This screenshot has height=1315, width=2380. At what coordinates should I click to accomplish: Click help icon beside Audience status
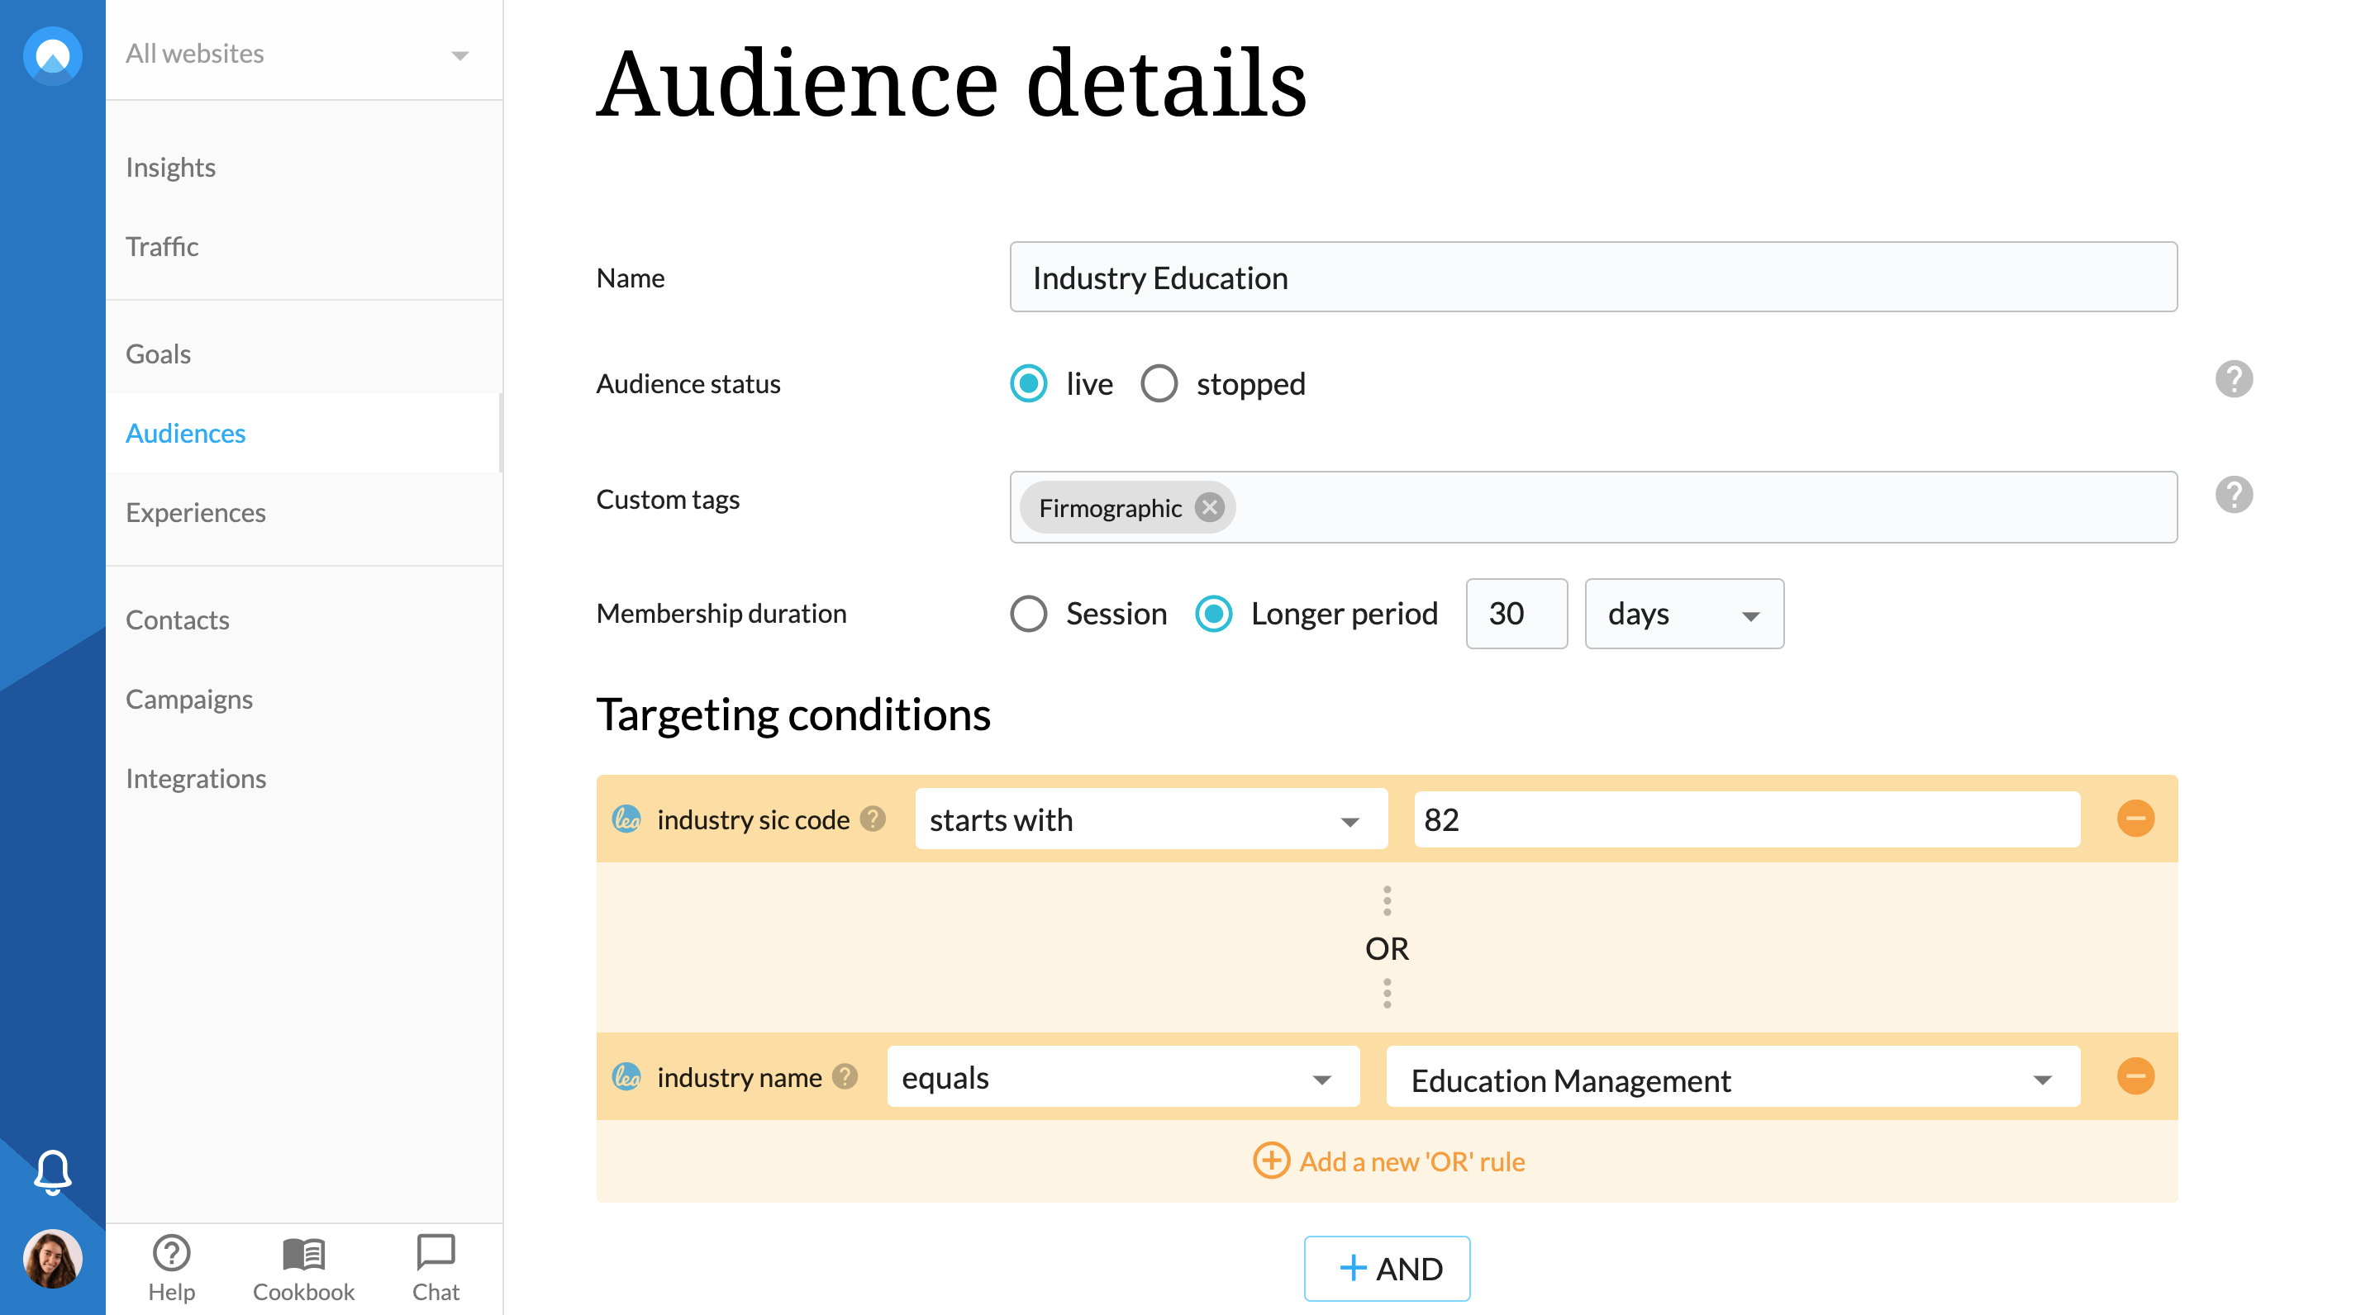(x=2233, y=379)
